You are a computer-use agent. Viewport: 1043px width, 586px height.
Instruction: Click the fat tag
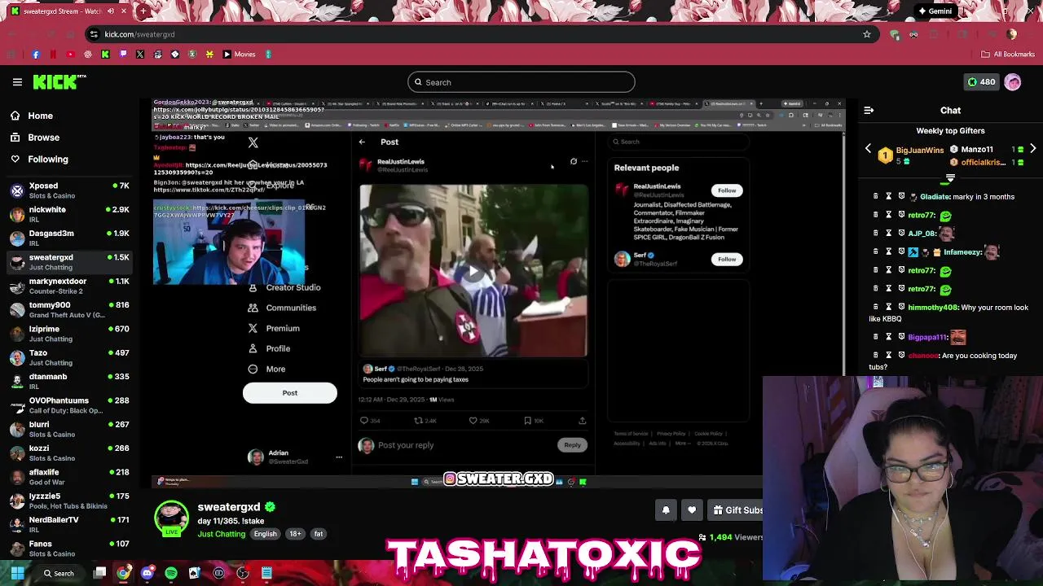[319, 534]
